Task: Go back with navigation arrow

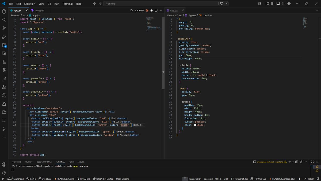Action: click(94, 4)
